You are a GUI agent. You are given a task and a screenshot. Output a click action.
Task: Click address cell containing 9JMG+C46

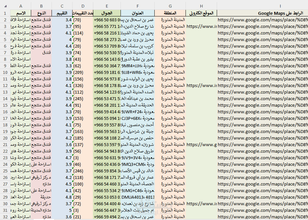click(x=138, y=191)
